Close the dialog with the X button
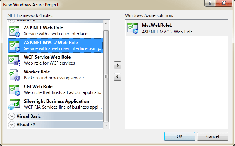 point(224,3)
